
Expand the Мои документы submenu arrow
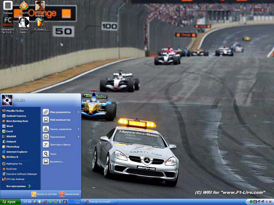pos(79,112)
